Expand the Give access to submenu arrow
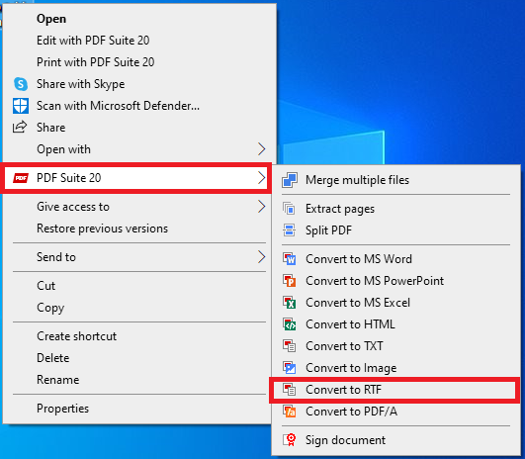Viewport: 525px width, 459px height. click(261, 207)
